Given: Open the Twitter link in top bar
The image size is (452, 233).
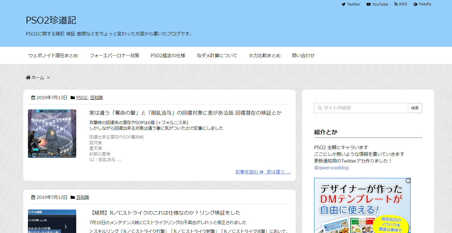Looking at the screenshot, I should tap(351, 4).
